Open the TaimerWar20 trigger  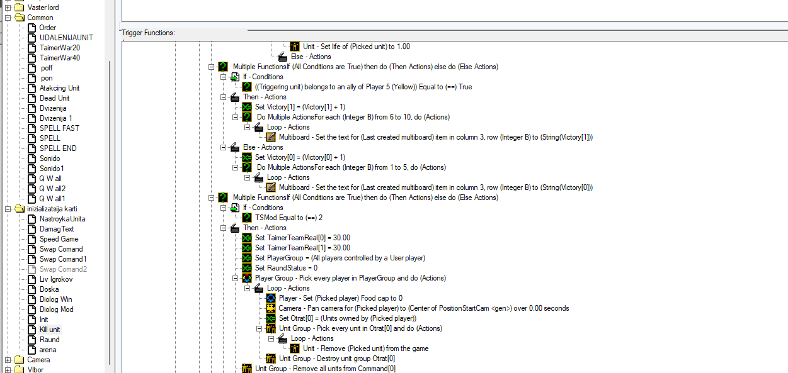59,48
